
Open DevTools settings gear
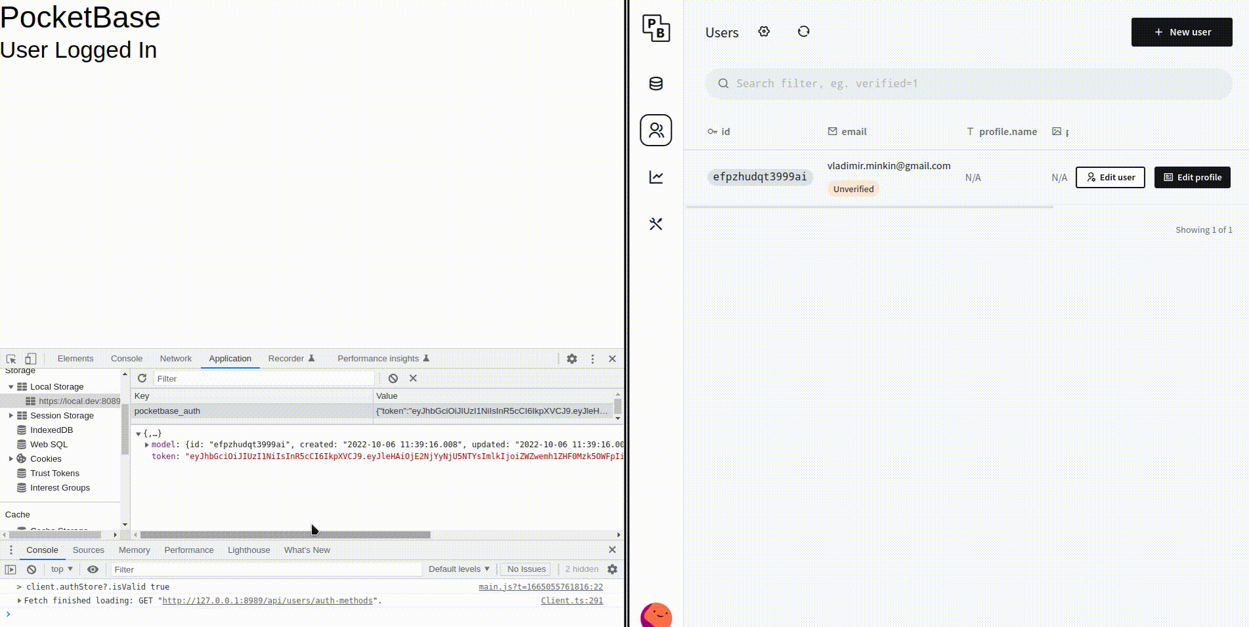pos(572,359)
